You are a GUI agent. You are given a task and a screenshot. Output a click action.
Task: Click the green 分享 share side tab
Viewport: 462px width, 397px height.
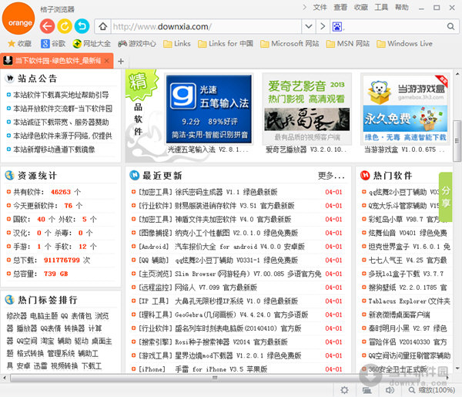(446, 197)
